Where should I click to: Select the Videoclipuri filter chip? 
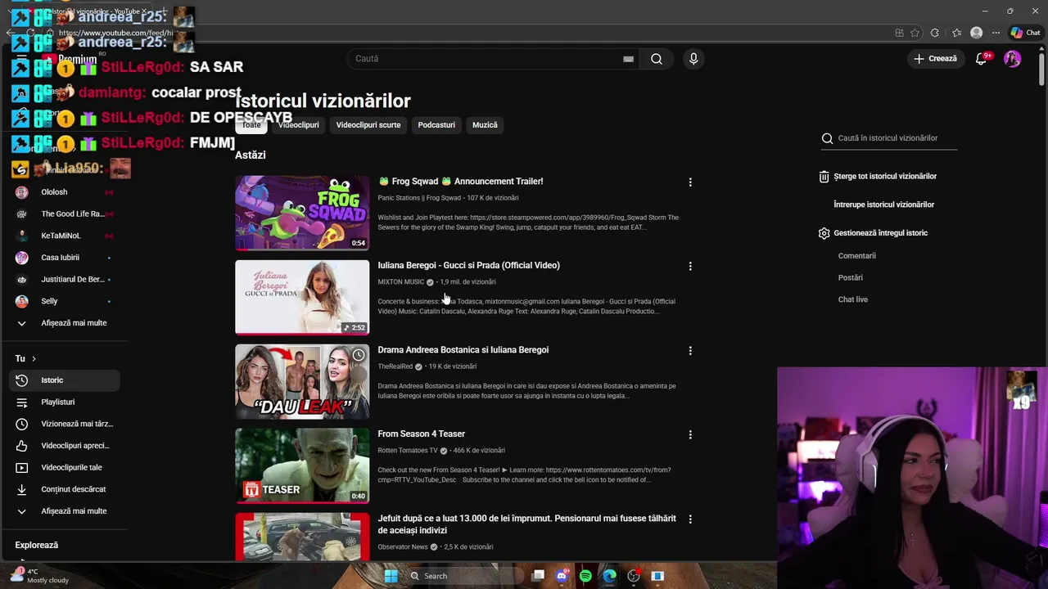click(x=298, y=125)
